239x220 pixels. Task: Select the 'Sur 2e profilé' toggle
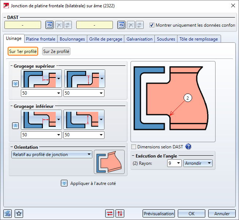click(56, 52)
